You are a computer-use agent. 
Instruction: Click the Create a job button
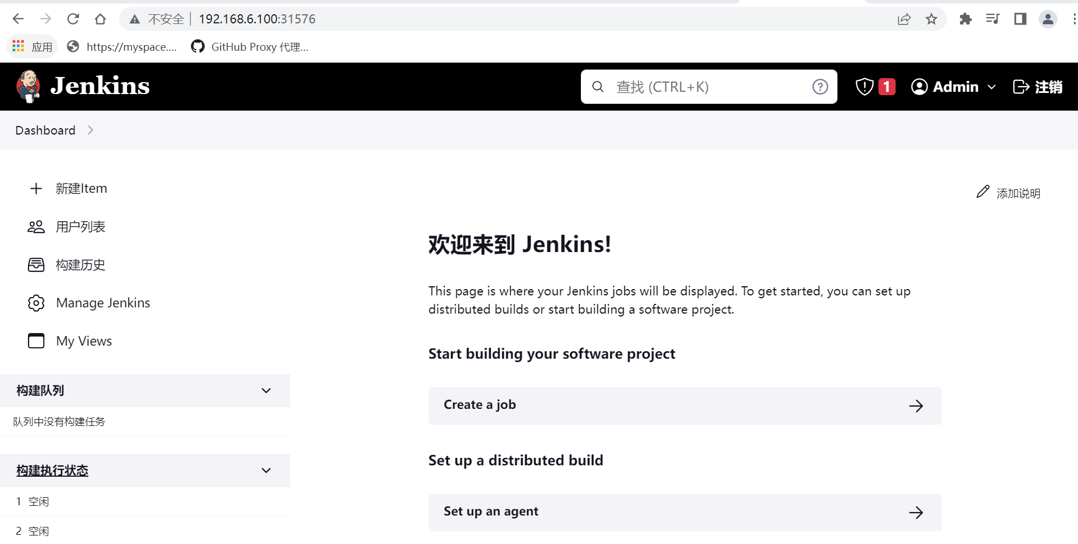[x=685, y=405]
